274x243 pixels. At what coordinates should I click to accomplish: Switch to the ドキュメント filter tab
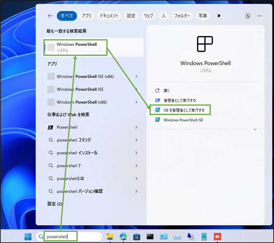click(109, 16)
